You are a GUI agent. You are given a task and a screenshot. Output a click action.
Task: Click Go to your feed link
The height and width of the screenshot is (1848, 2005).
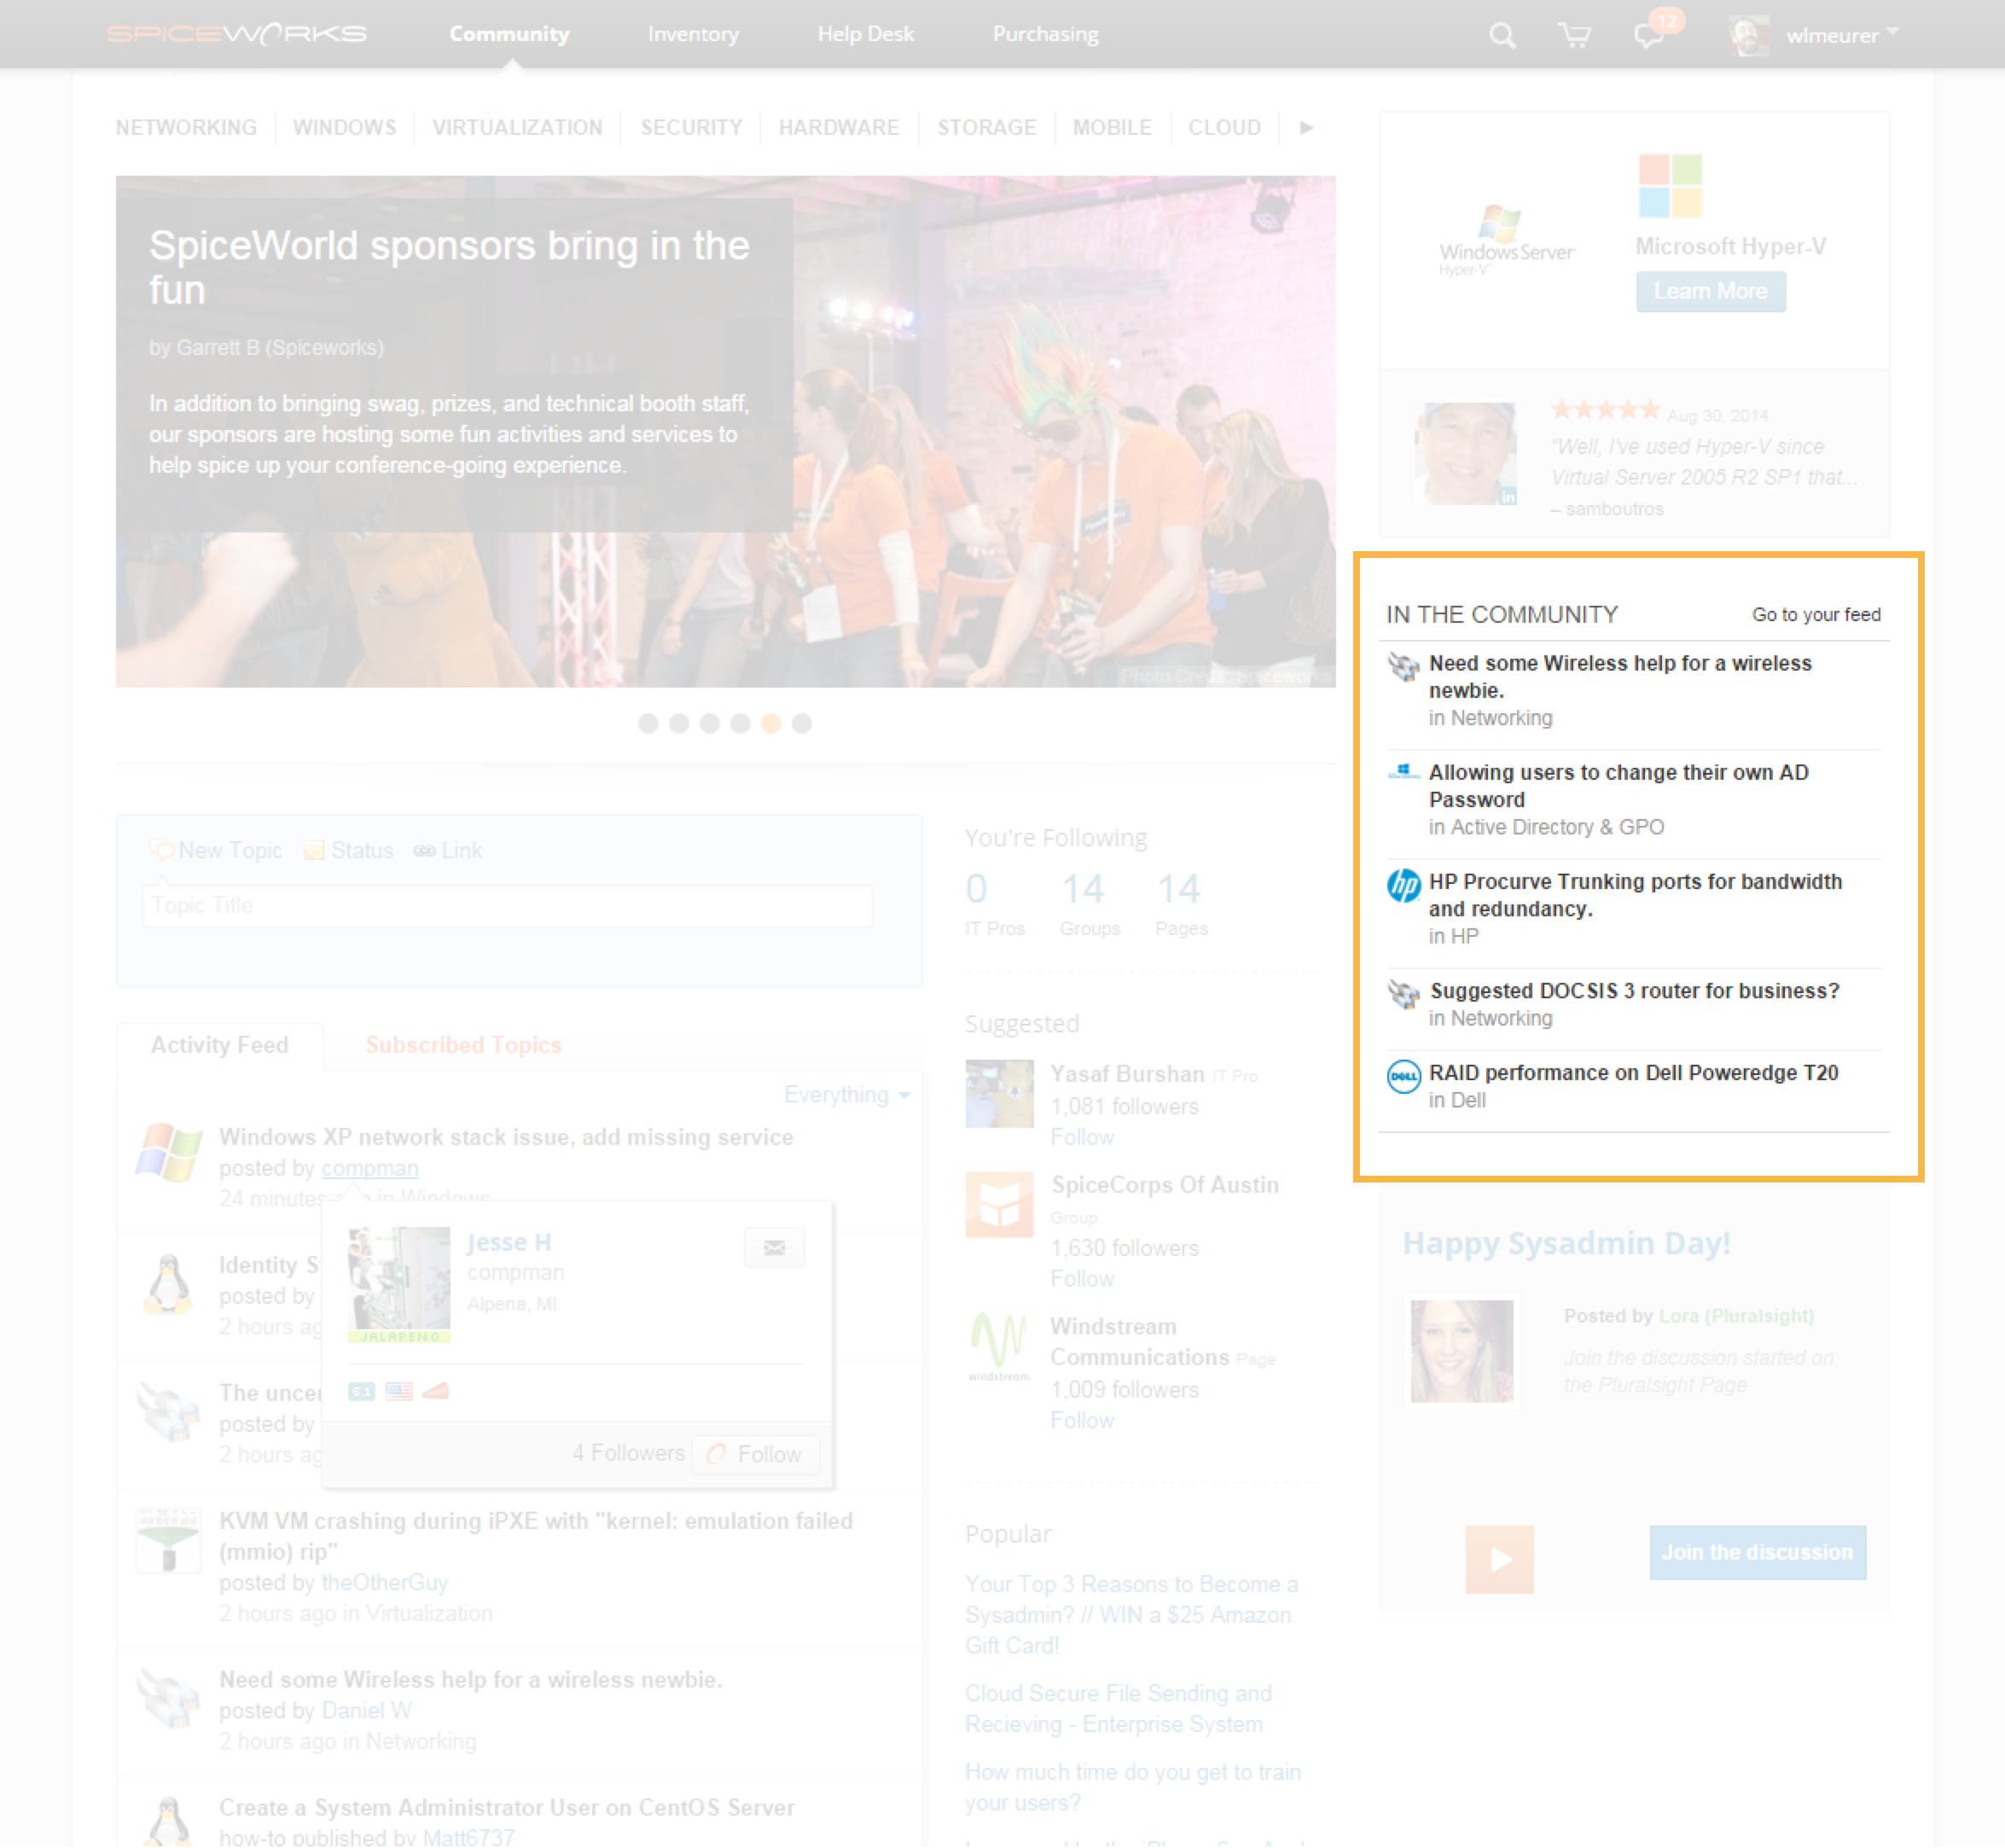tap(1816, 614)
